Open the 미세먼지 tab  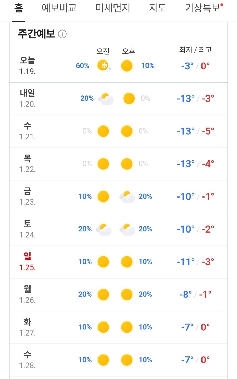[x=113, y=8]
